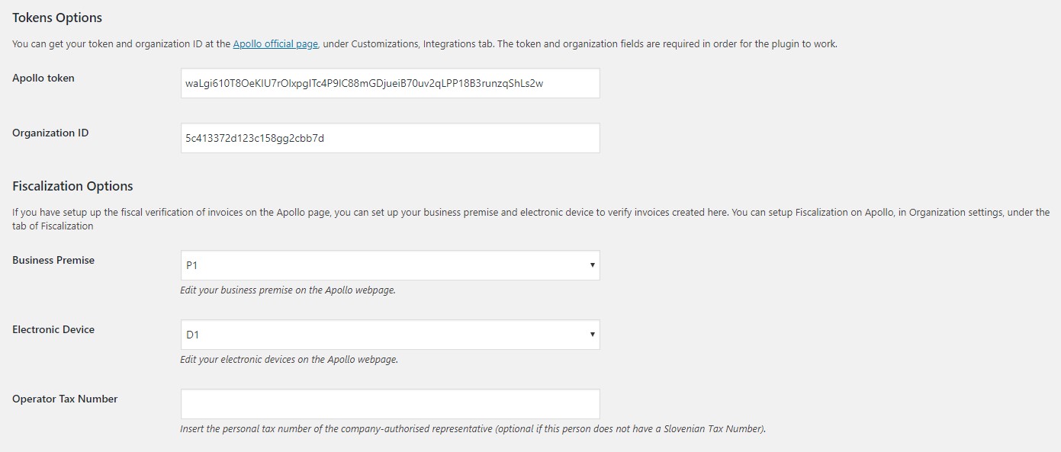Screen dimensions: 1061x452
Task: Select the Business Premise label text
Action: [x=53, y=260]
